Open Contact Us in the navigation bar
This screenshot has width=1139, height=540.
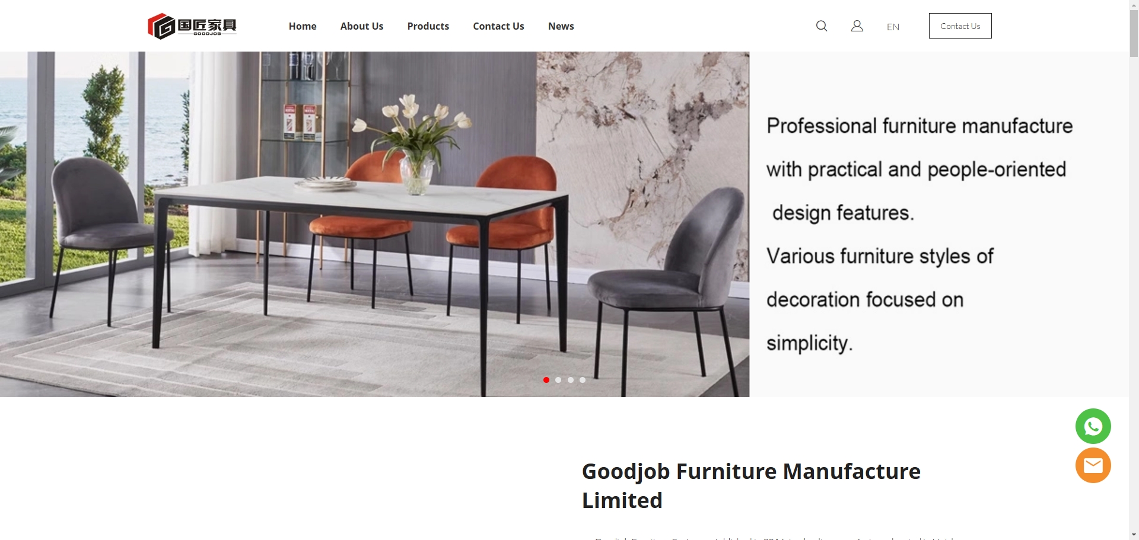(498, 26)
